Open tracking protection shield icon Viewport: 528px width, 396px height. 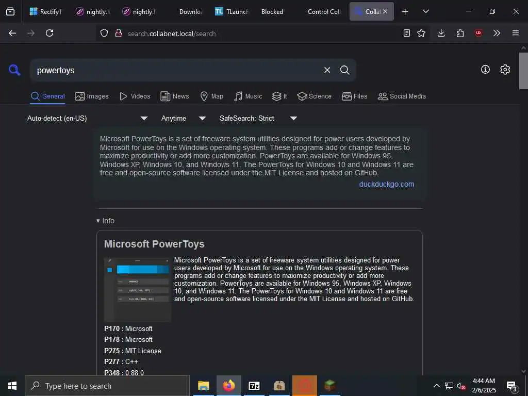104,33
